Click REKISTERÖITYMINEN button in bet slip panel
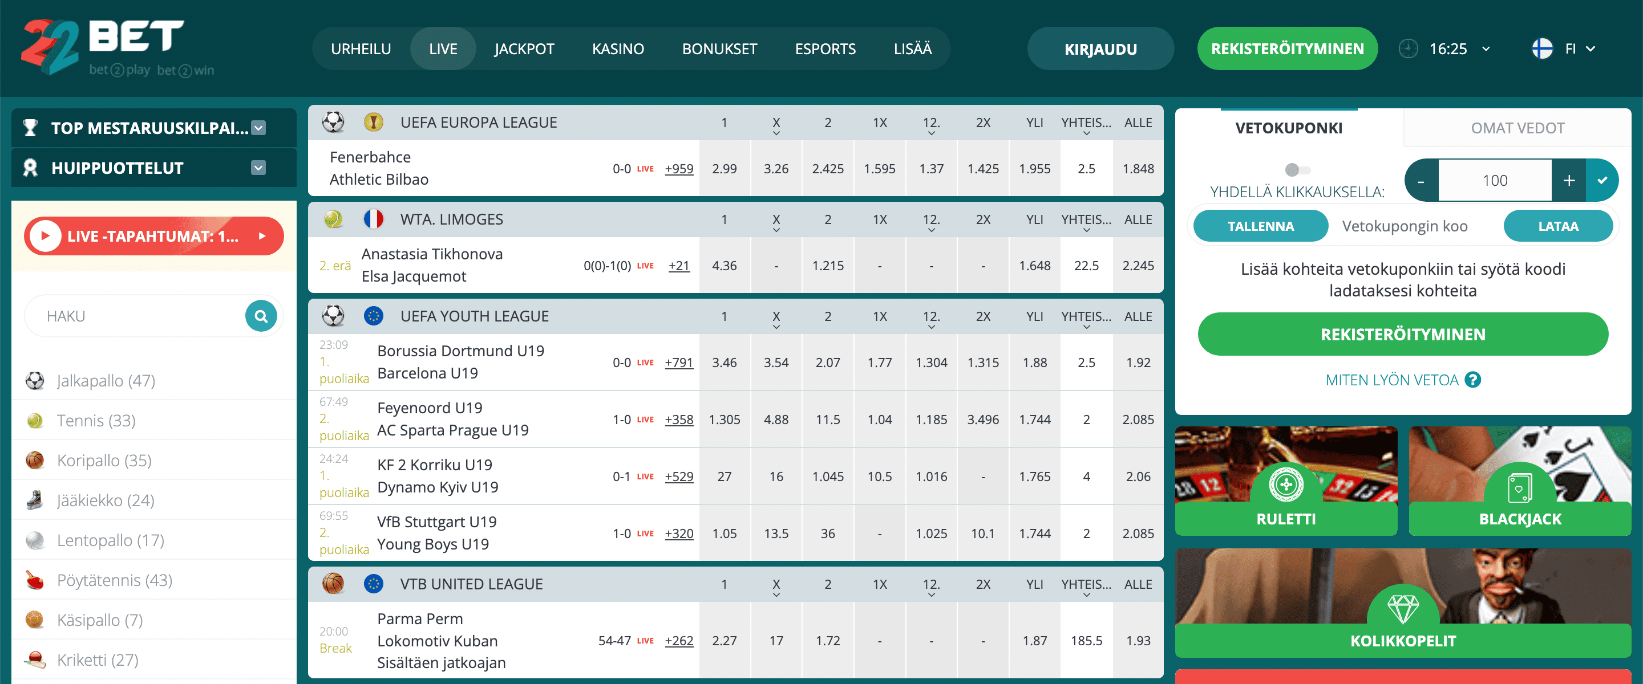This screenshot has width=1643, height=684. tap(1403, 334)
